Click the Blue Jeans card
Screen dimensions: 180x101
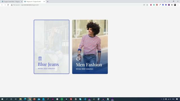pyautogui.click(x=51, y=47)
